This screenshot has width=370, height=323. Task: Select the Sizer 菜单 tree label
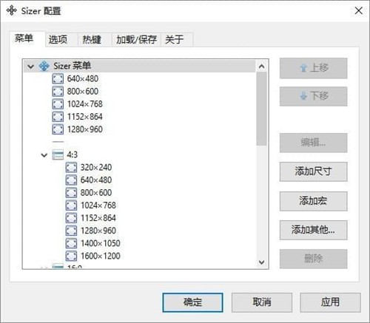pos(73,66)
